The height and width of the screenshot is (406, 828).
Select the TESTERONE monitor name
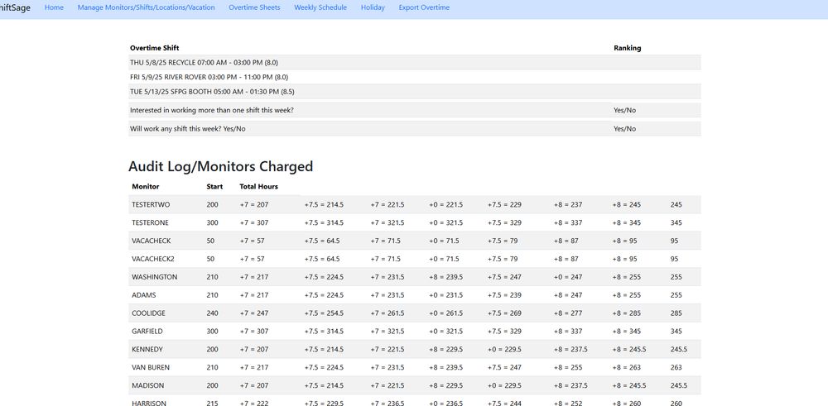[150, 222]
